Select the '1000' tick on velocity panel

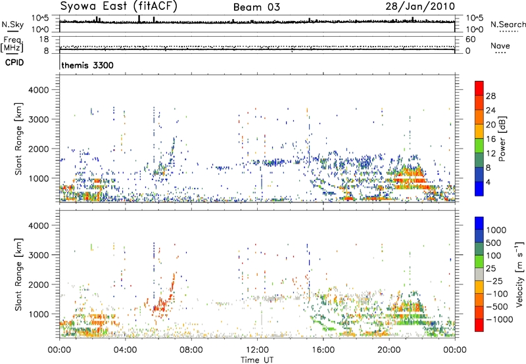click(38, 314)
